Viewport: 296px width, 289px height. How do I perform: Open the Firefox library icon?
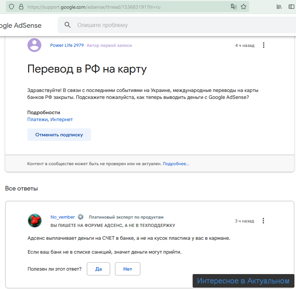(x=279, y=6)
